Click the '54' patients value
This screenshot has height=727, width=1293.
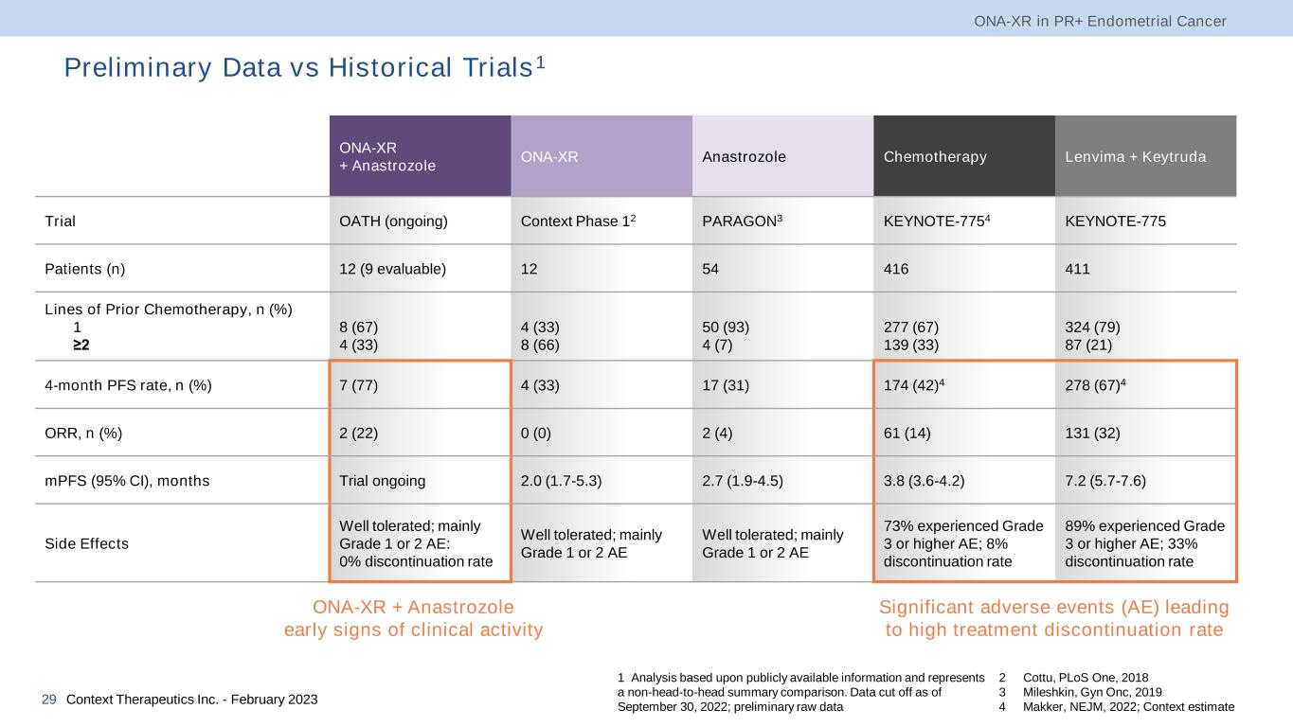(711, 269)
